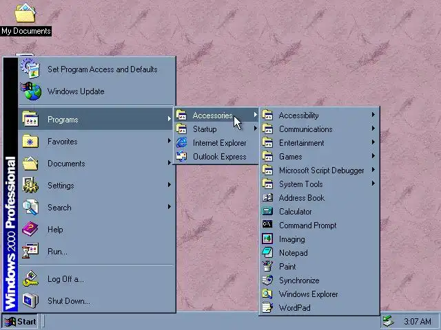Click the network icon in system tray
This screenshot has height=330, width=441.
pyautogui.click(x=389, y=321)
